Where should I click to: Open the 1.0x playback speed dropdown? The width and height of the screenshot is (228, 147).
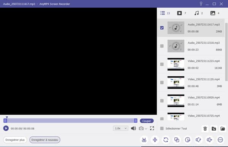click(x=120, y=128)
